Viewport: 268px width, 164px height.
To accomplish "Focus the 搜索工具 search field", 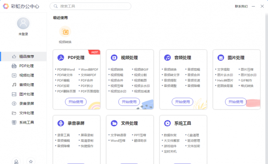I will (x=90, y=6).
